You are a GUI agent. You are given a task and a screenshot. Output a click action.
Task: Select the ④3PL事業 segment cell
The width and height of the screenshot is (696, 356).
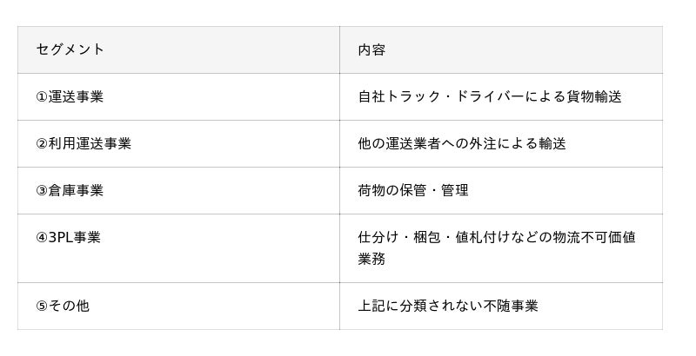pos(68,237)
